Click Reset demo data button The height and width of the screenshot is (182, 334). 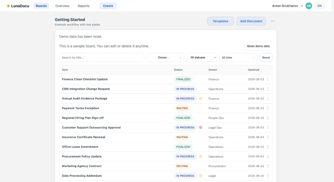coord(258,46)
